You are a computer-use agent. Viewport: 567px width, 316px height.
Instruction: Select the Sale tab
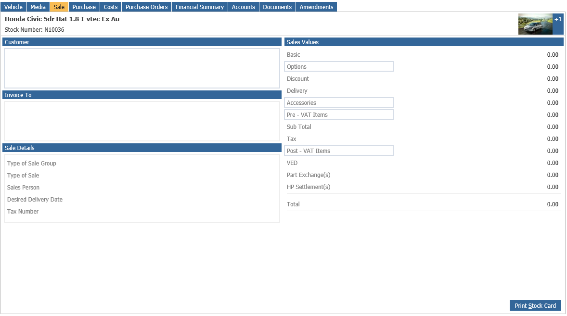(59, 7)
